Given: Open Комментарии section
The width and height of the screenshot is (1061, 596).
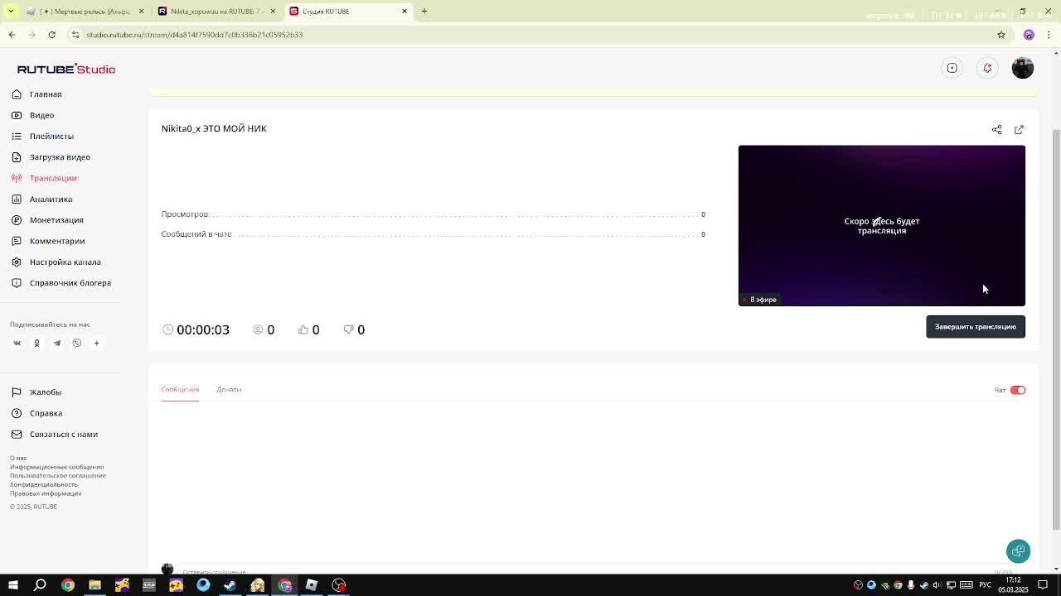Looking at the screenshot, I should [48, 241].
